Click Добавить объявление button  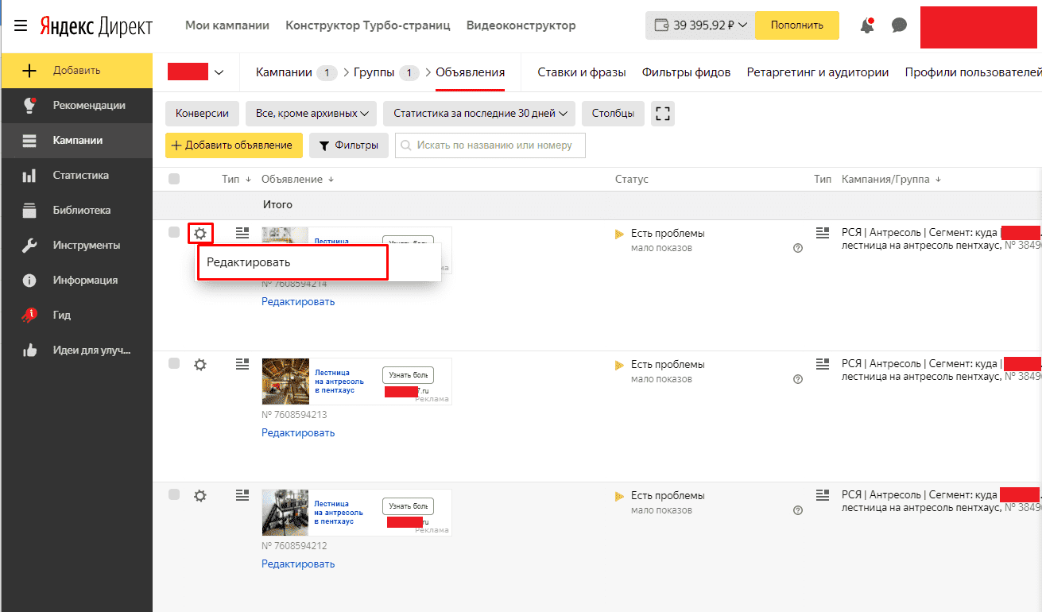234,145
